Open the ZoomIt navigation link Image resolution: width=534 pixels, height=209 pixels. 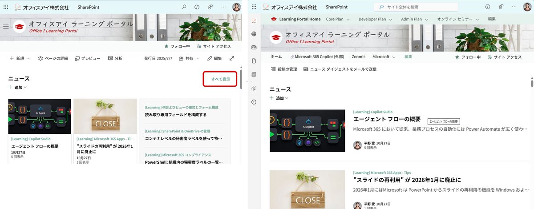tap(358, 57)
